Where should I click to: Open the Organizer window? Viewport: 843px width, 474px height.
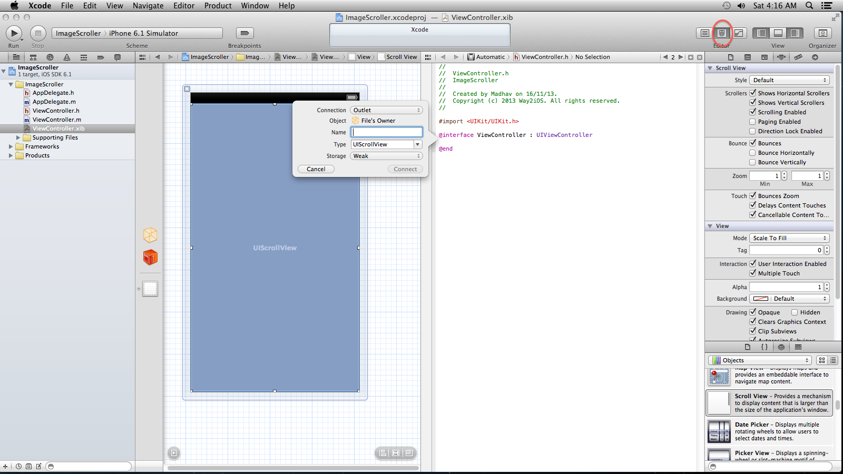(822, 33)
